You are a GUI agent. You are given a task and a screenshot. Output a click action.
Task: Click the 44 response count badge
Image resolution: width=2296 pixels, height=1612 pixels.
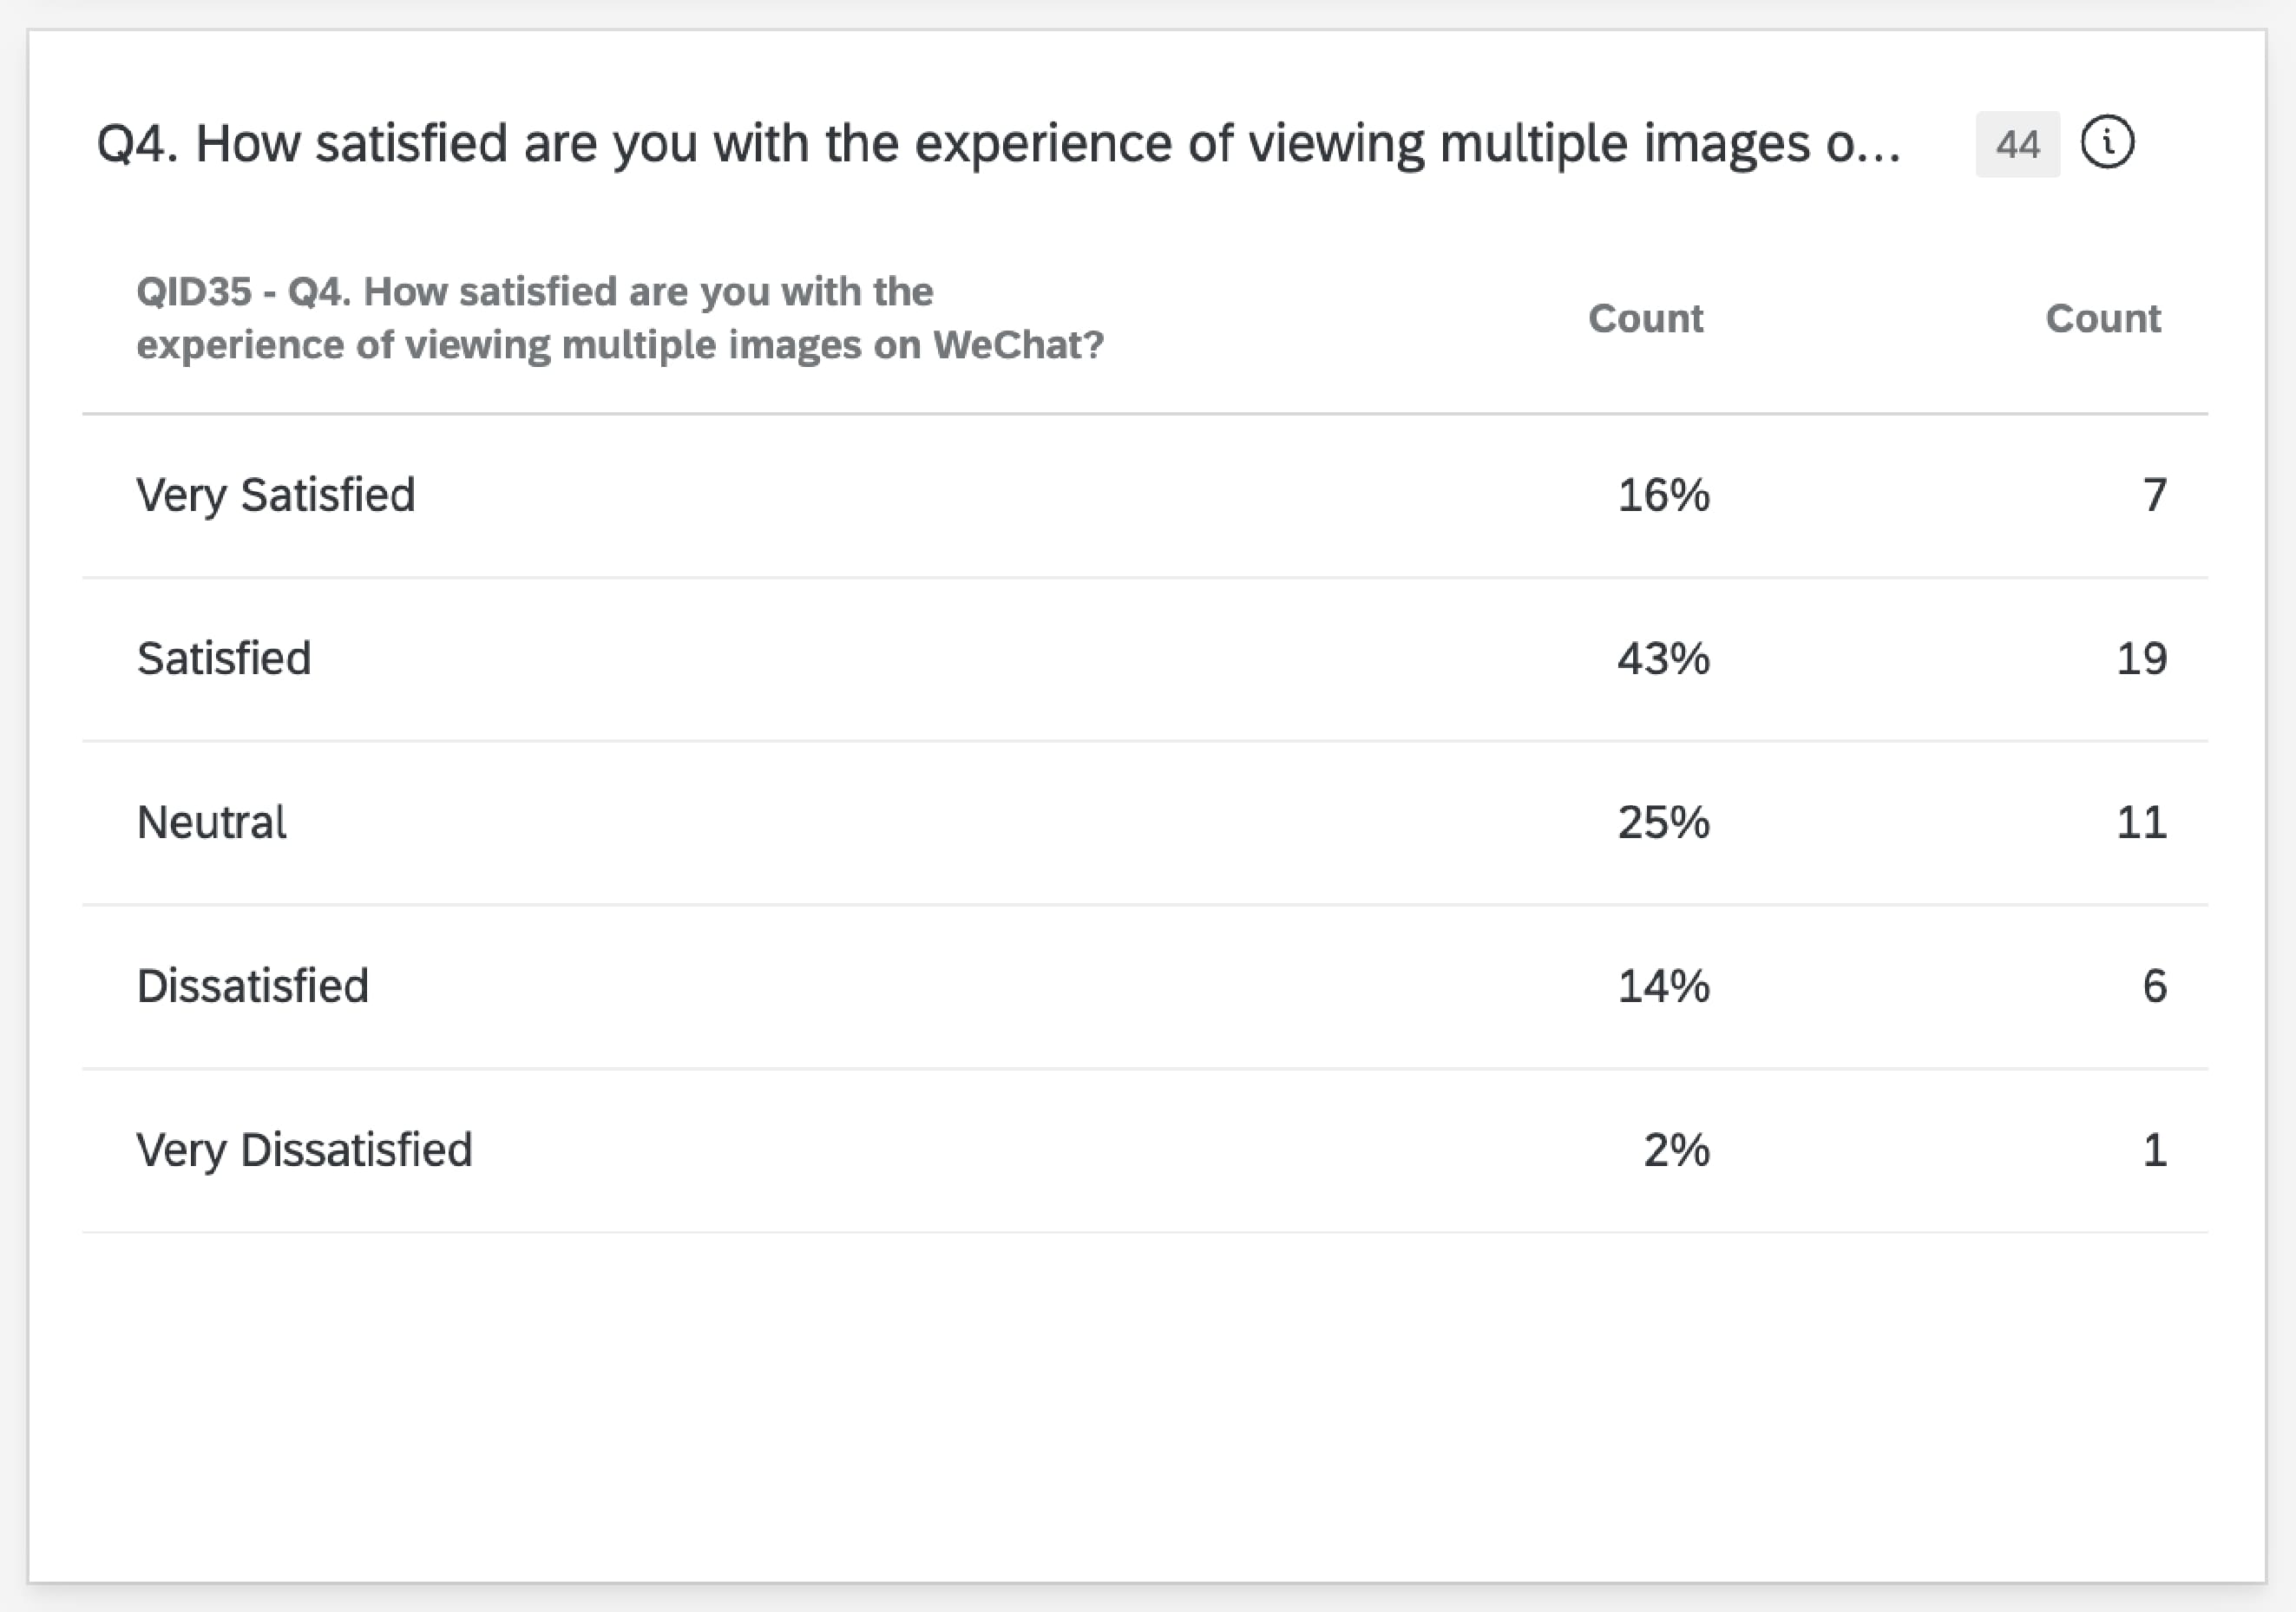[x=2017, y=145]
